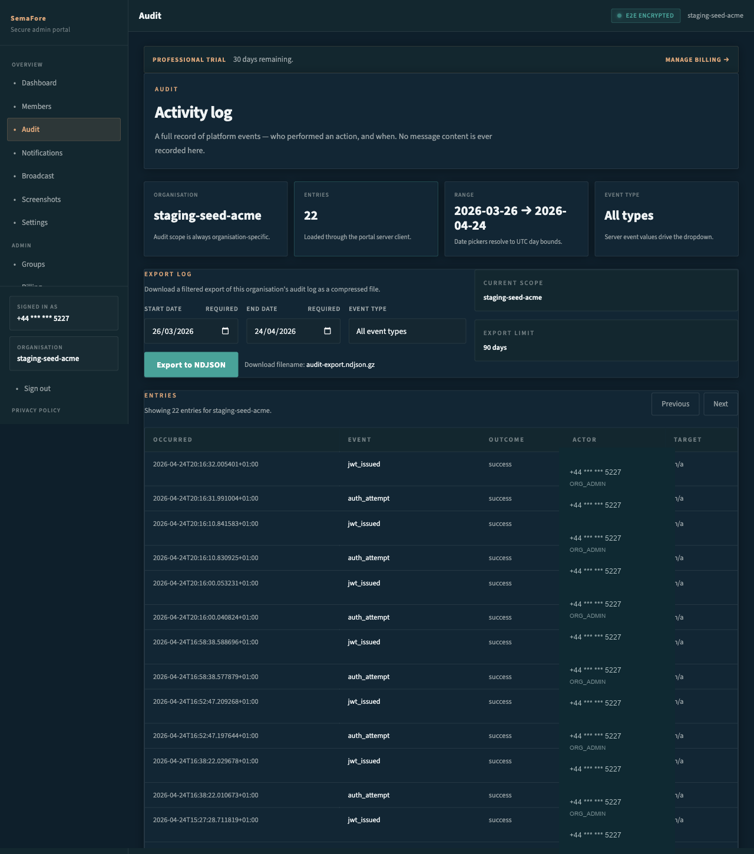
Task: Click Manage Billing
Action: pyautogui.click(x=697, y=59)
